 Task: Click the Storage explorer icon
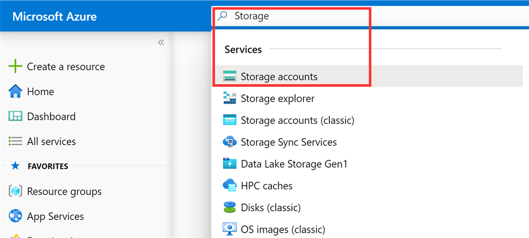tap(230, 98)
